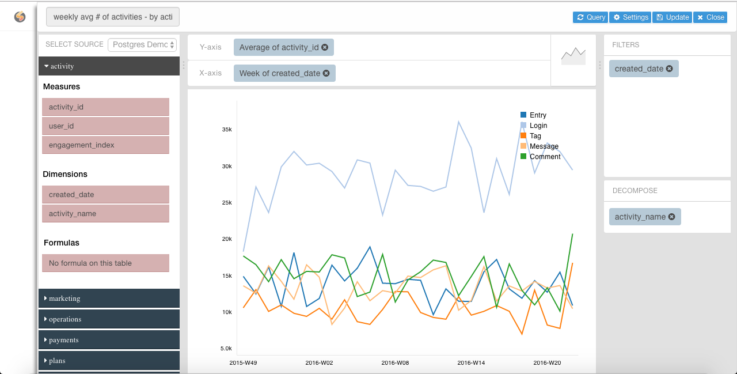Screen dimensions: 737x374
Task: Remove Week of created_date from X-axis
Action: (x=326, y=73)
